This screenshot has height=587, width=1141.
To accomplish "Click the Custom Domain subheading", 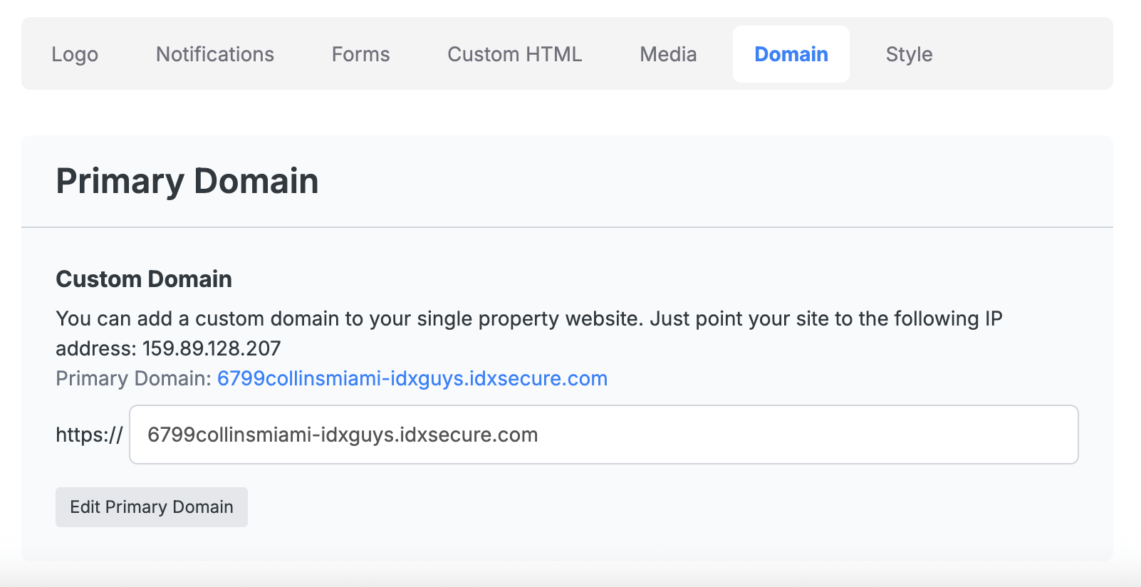I will tap(144, 279).
